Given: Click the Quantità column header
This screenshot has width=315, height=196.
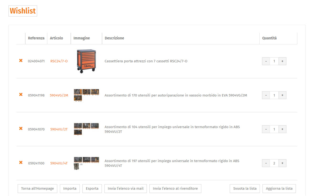Looking at the screenshot, I should tap(270, 38).
